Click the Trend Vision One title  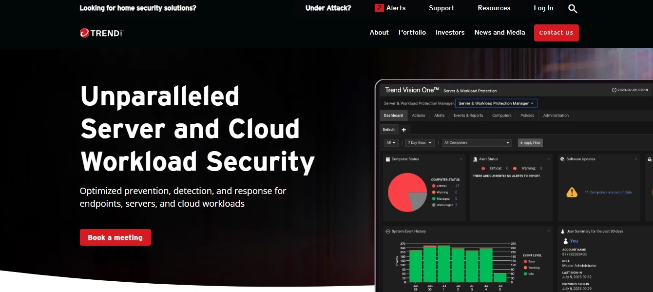[x=412, y=90]
